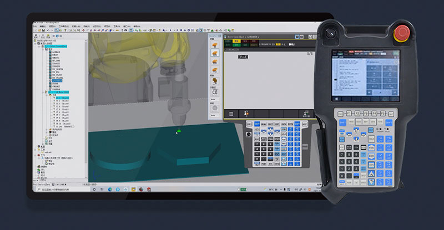
Task: Click the highlighted [End] program line
Action: (x=243, y=57)
